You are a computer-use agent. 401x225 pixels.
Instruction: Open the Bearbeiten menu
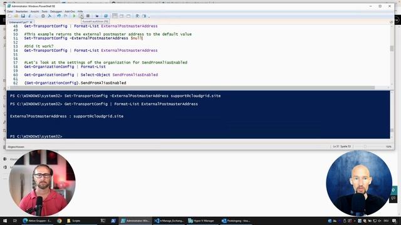[22, 11]
